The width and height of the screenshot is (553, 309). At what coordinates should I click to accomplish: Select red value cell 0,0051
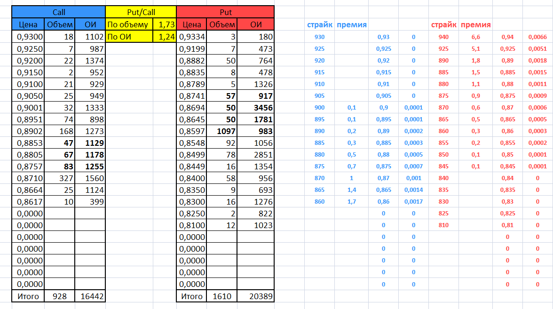tap(537, 49)
